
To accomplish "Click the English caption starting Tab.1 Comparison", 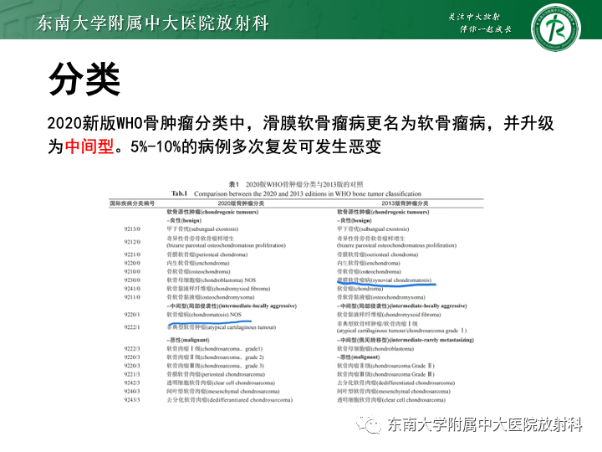I will (296, 193).
